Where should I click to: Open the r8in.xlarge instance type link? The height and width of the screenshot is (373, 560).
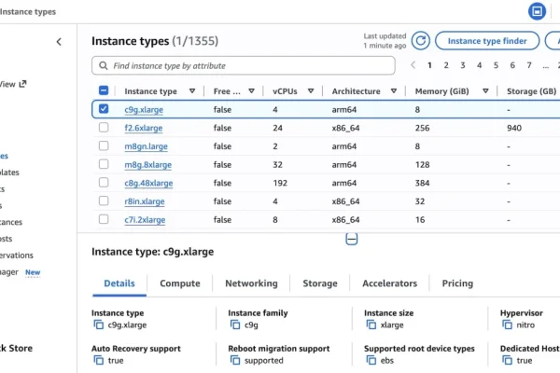[x=145, y=201]
